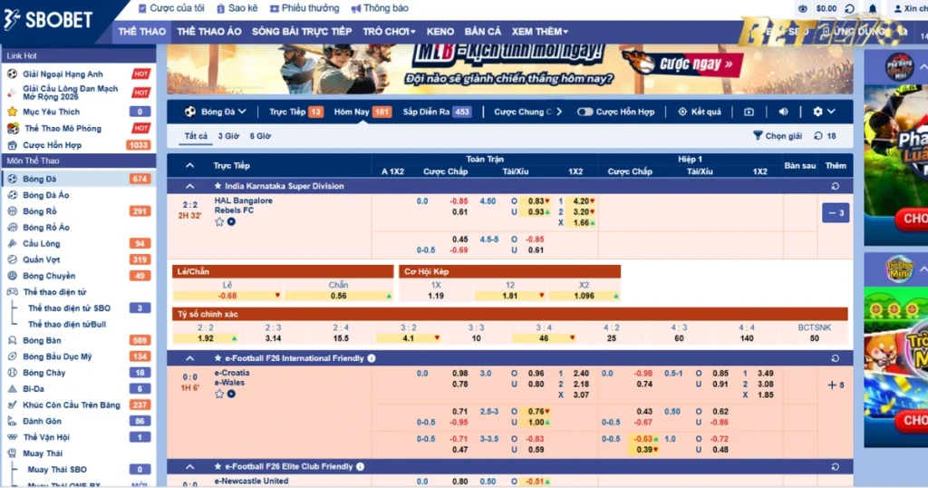Toggle sound speaker icon
This screenshot has height=488, width=928.
pyautogui.click(x=783, y=112)
